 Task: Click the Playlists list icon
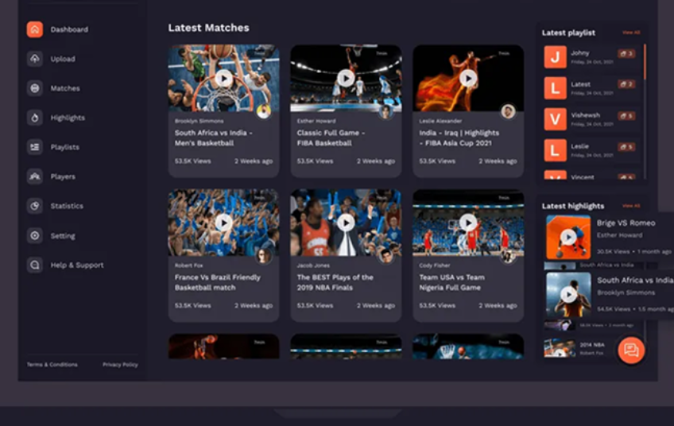tap(35, 147)
